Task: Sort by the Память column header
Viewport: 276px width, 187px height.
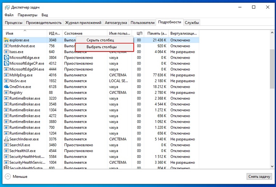Action: click(x=157, y=33)
